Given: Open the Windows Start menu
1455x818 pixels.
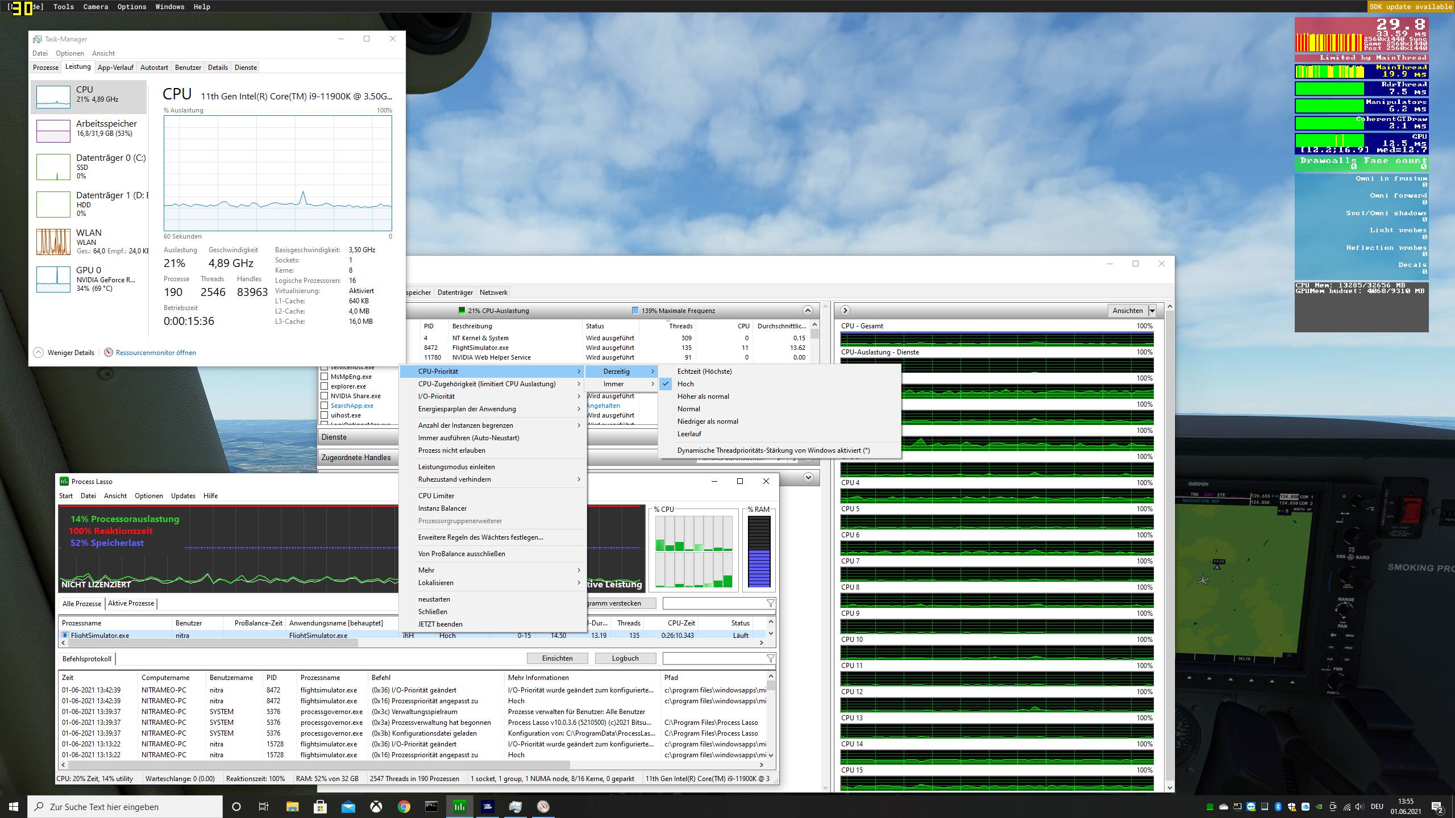Looking at the screenshot, I should point(14,807).
